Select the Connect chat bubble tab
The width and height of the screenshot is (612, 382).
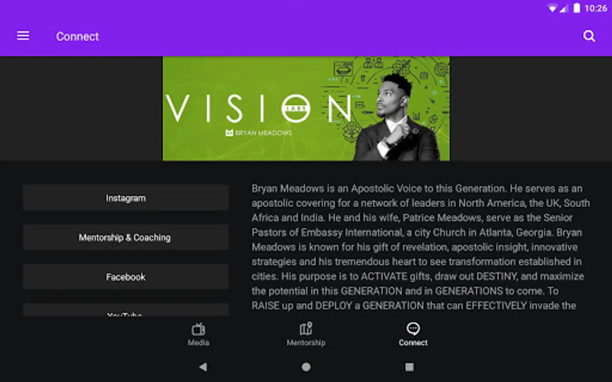coord(413,334)
